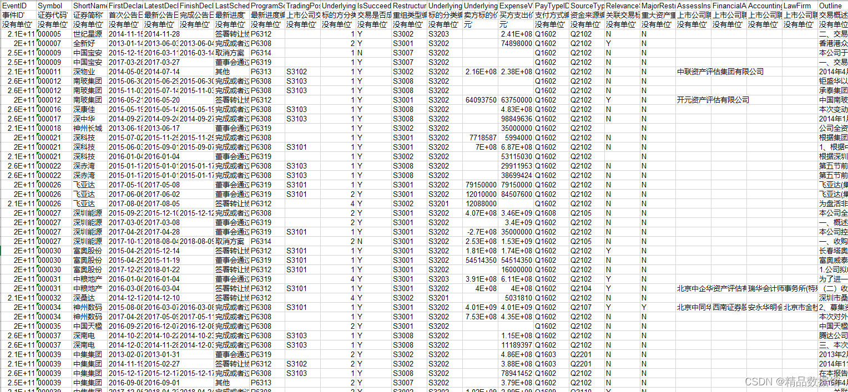Select the value 16000000
Viewport: 848px width, 392px height.
tap(516, 269)
